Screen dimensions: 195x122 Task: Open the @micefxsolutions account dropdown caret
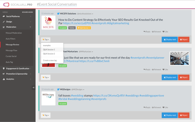[93, 14]
